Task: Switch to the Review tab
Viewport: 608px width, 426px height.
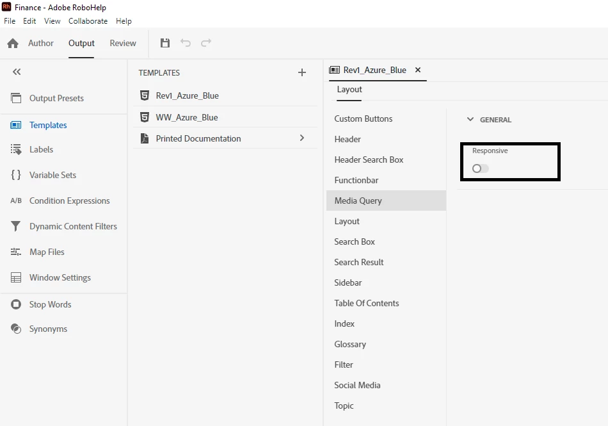Action: point(123,43)
